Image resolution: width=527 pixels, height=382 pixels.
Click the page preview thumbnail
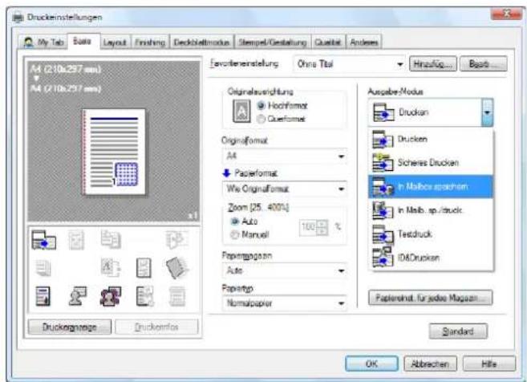[114, 152]
